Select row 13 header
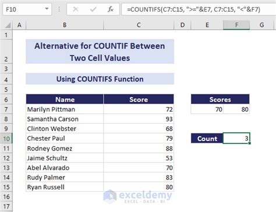Viewport: 276px width, 212px height. (6, 168)
